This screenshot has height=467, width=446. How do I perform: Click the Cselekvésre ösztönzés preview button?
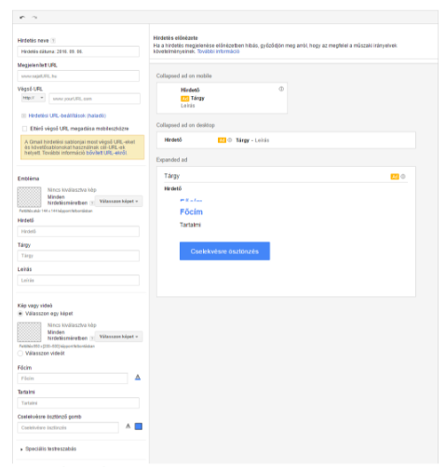[224, 251]
